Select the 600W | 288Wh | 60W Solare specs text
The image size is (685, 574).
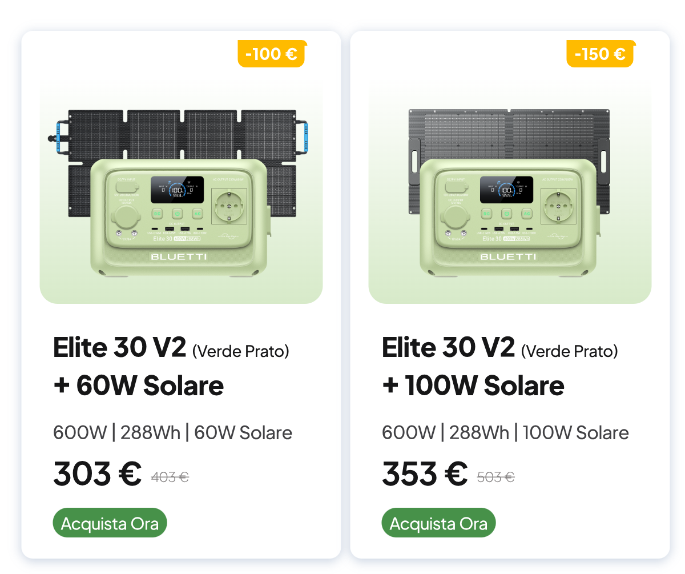(x=172, y=433)
